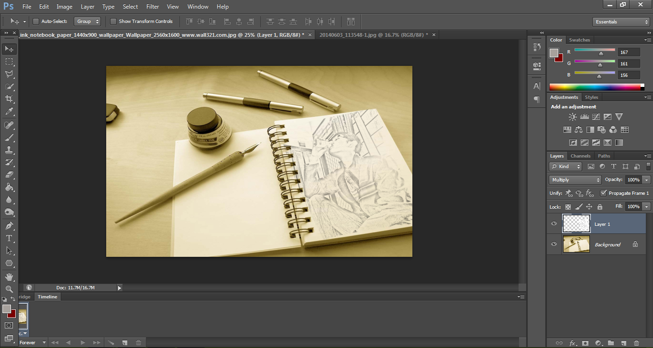Add a Levels adjustment

[584, 116]
